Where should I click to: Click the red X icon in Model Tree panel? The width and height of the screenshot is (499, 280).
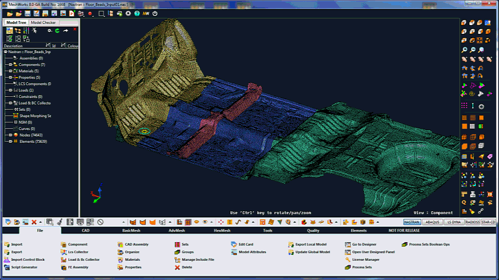(x=75, y=30)
